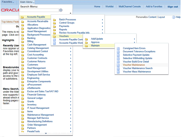Click the Selective Payment Update page icon
Screen dimensions: 182x137
tap(118, 55)
